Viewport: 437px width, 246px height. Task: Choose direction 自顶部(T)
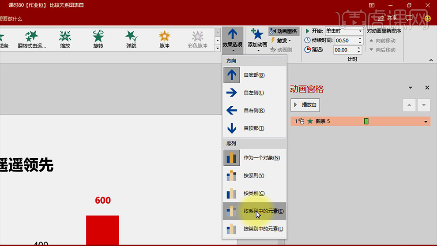tap(254, 128)
